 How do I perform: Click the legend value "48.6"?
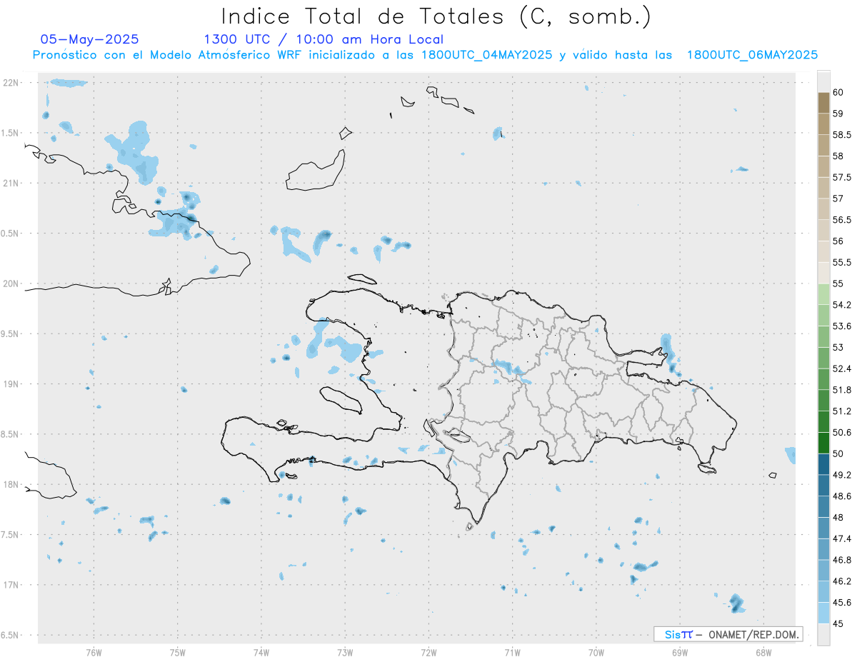pos(841,496)
